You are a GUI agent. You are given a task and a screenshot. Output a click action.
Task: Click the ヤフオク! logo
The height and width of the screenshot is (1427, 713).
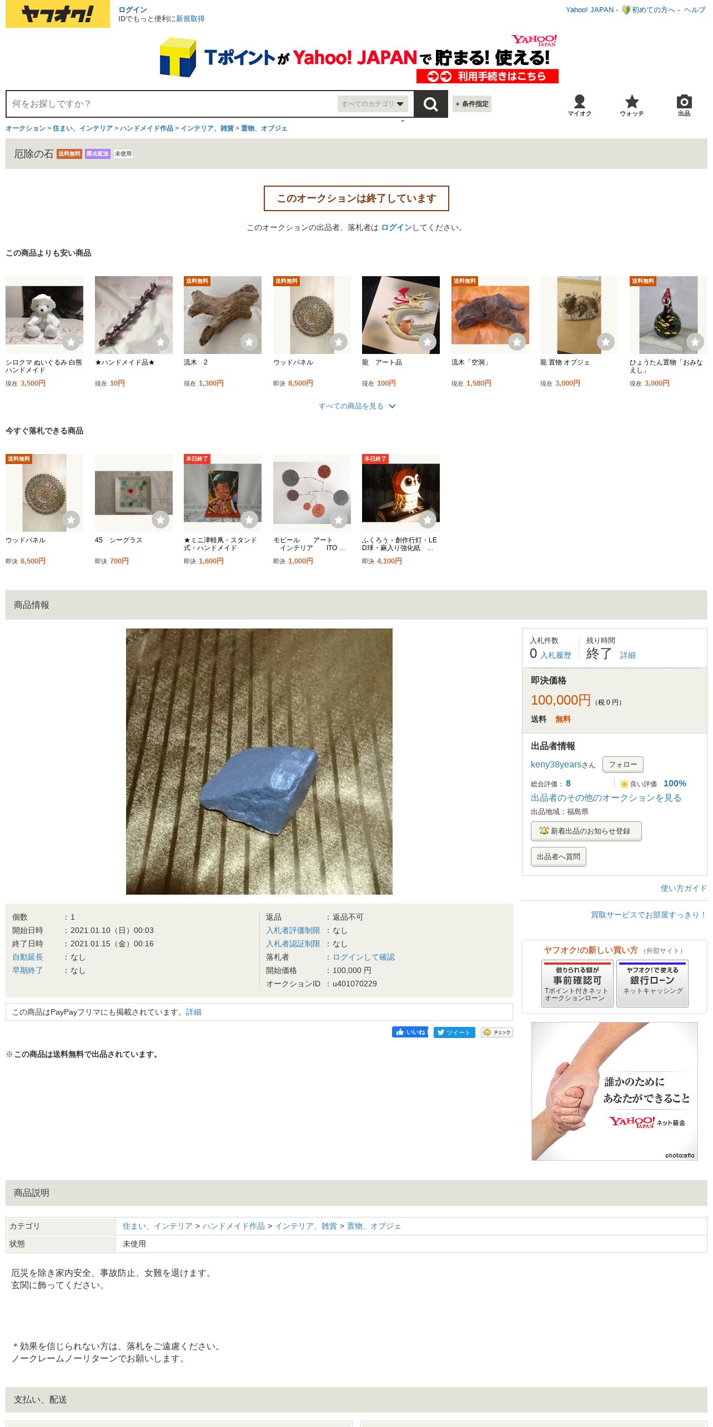click(x=58, y=14)
